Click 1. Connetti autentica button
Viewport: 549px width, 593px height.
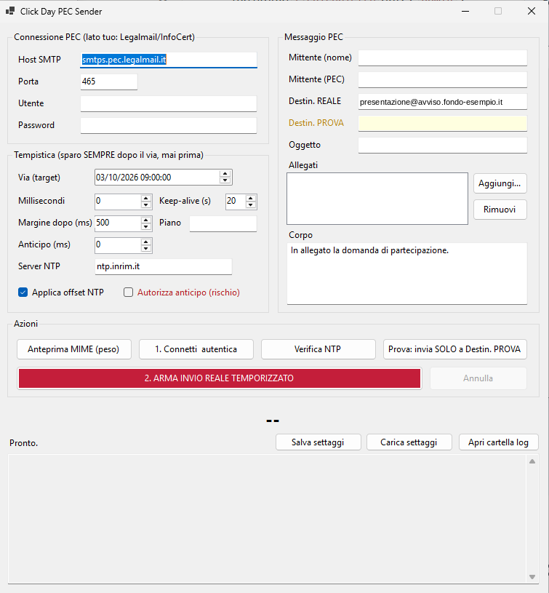pos(196,349)
